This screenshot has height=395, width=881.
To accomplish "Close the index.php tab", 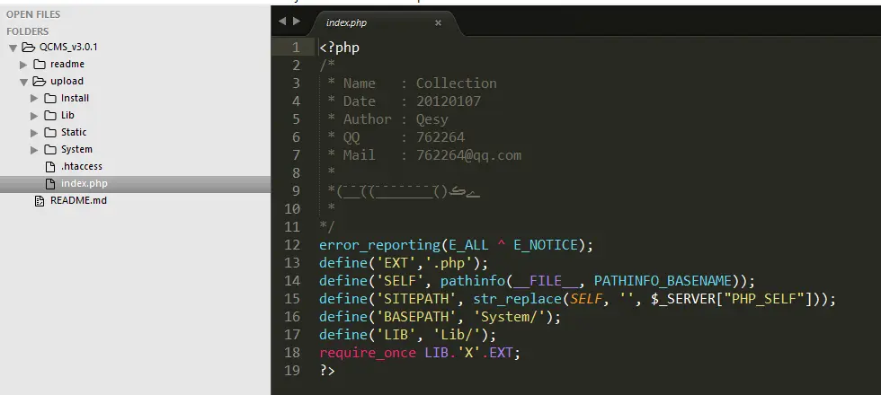I will 439,23.
